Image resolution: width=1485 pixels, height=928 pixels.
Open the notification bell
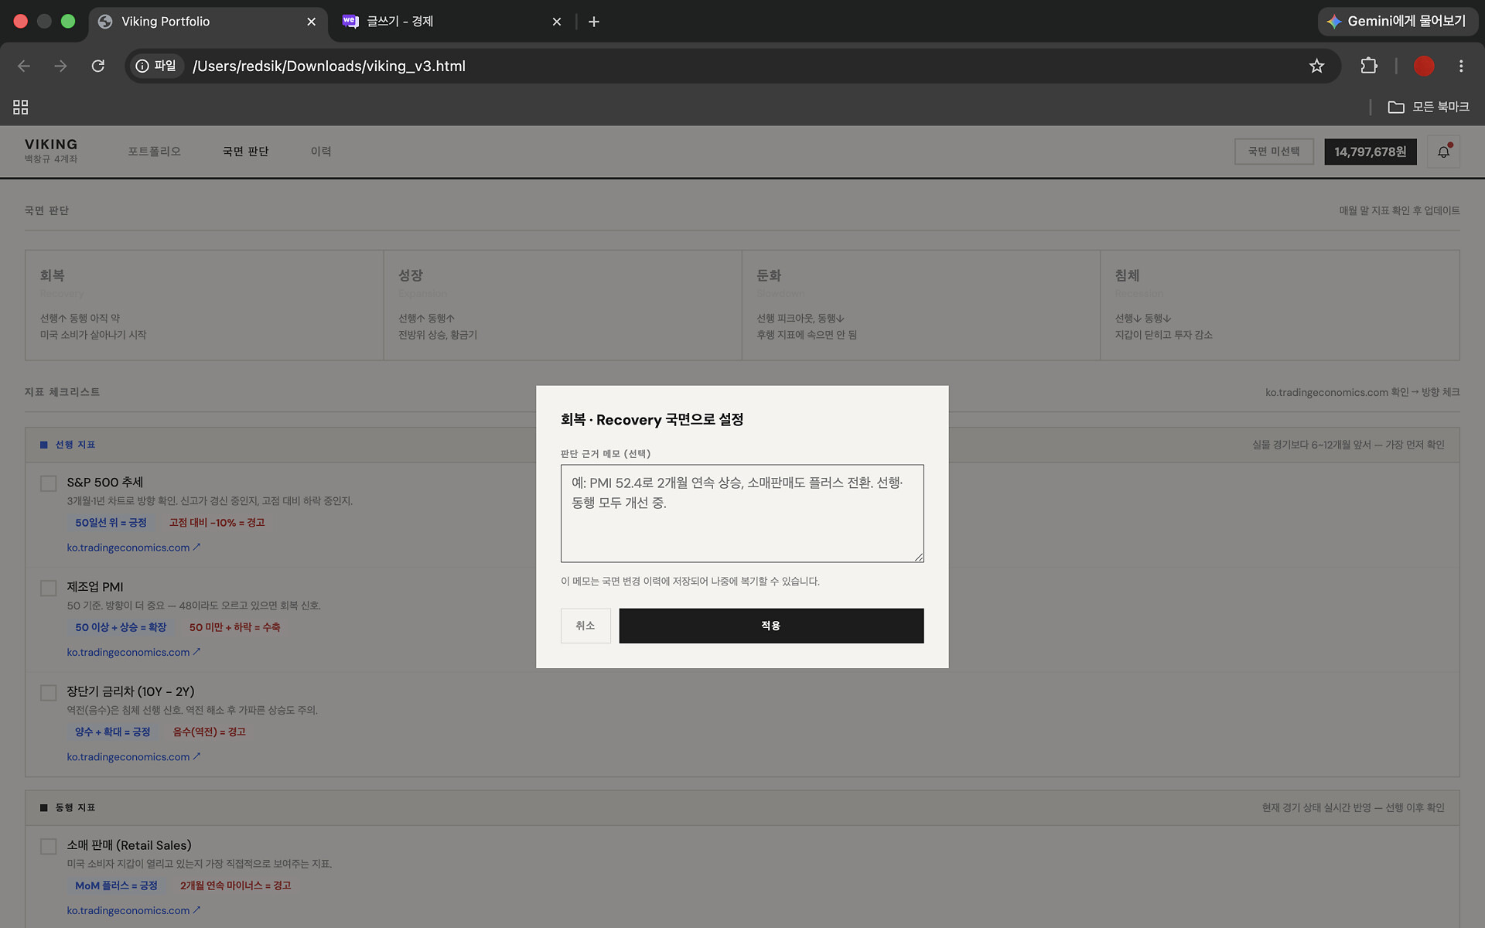click(x=1443, y=152)
